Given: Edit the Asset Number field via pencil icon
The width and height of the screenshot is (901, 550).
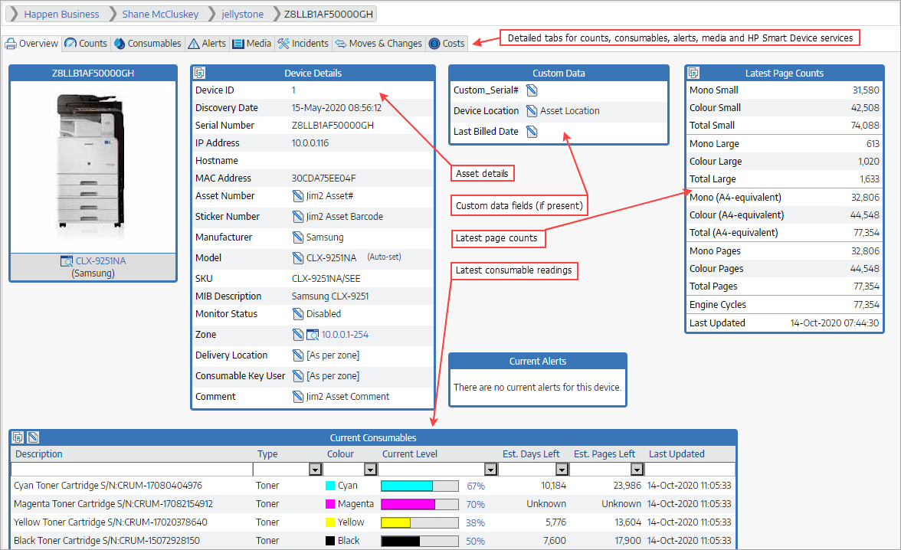Looking at the screenshot, I should 298,196.
